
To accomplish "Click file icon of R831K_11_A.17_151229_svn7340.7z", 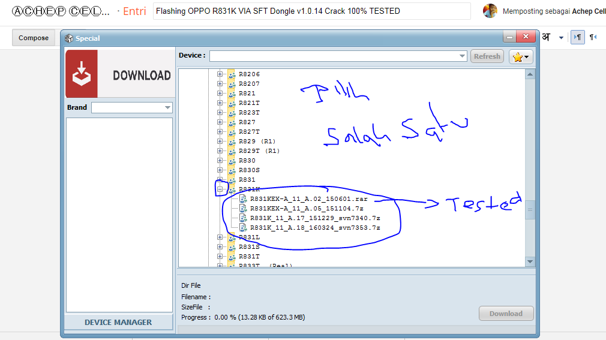I will click(243, 218).
